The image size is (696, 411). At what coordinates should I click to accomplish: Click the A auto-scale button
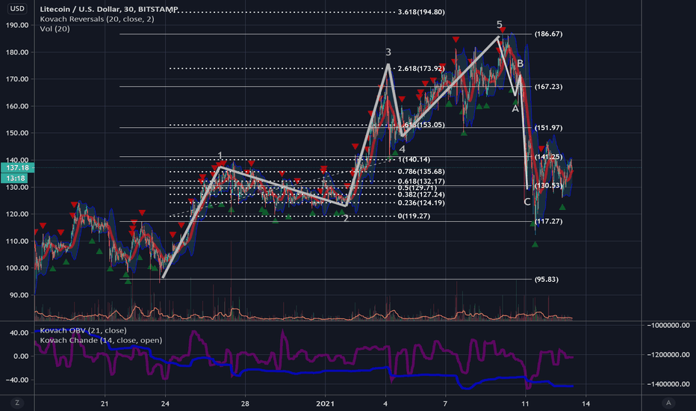(668, 403)
